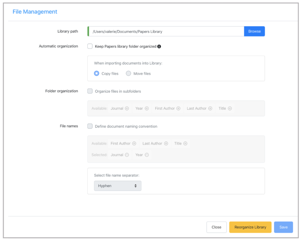Select the Copy files radio option
Image resolution: width=301 pixels, height=240 pixels.
pyautogui.click(x=96, y=74)
